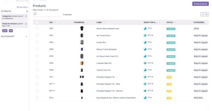Remove the Ready for Amazon filter
This screenshot has width=212, height=111.
[26, 24]
